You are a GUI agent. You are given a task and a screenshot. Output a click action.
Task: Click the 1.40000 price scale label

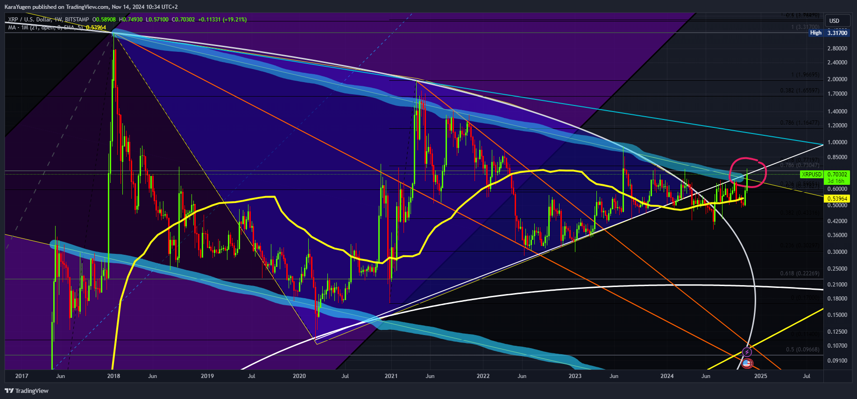[837, 112]
